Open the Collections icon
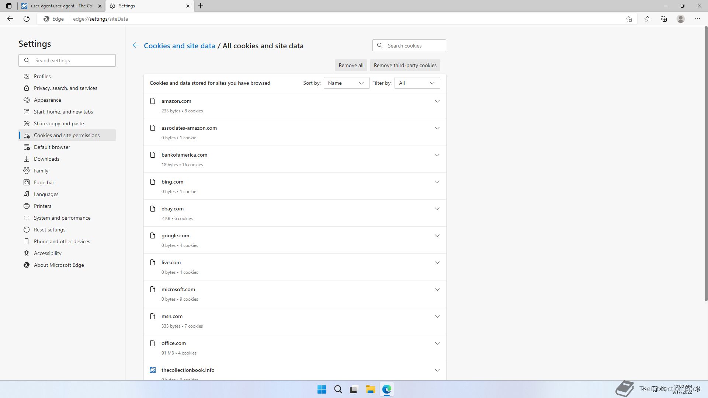The height and width of the screenshot is (398, 708). click(x=664, y=19)
